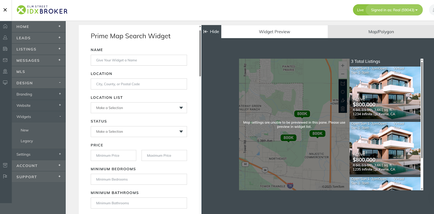434x214 pixels.
Task: Open the MLS menu item
Action: pos(39,72)
